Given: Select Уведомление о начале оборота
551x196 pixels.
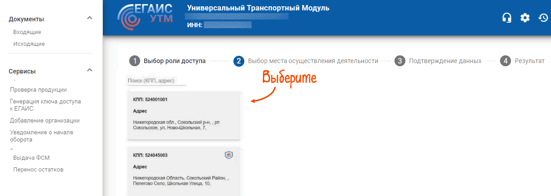Looking at the screenshot, I should coord(41,136).
